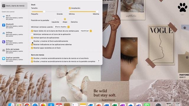Viewport: 189px width, 106px height.
Task: Open Calendar showing OCT in the Dock
Action: pyautogui.click(x=59, y=105)
